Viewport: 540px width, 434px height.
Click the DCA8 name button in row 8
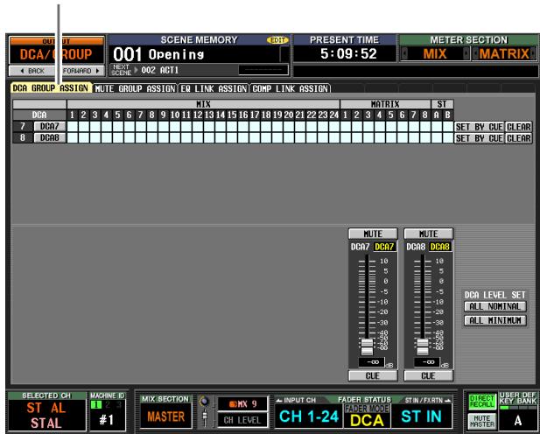(50, 137)
